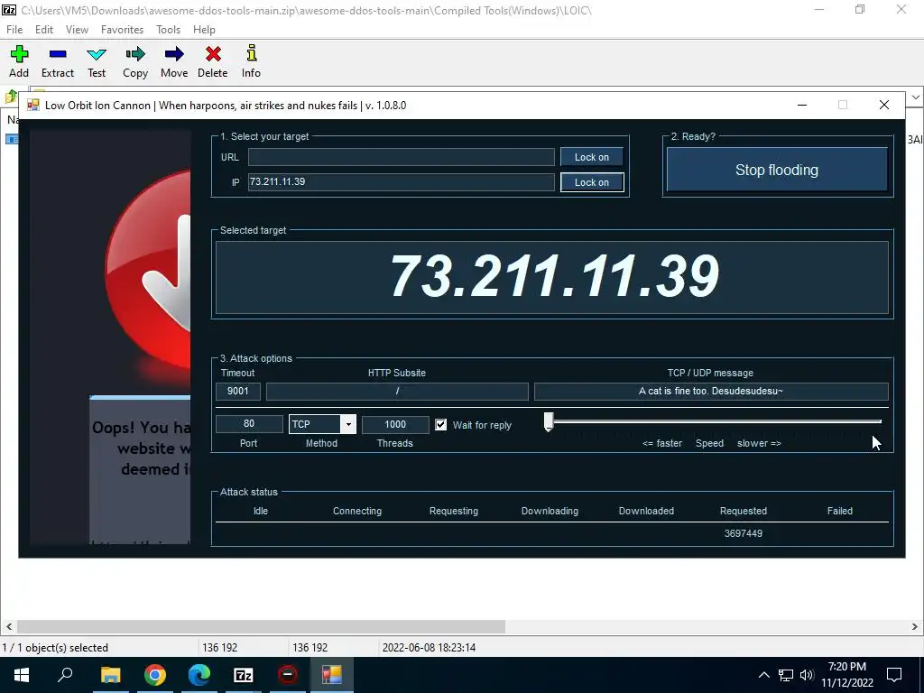
Task: Click Lock on beside the IP field
Action: 592,182
